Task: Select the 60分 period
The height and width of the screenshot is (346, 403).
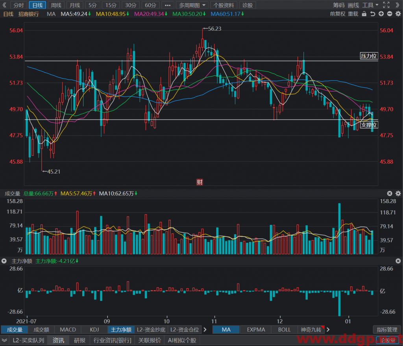Action: (150, 5)
